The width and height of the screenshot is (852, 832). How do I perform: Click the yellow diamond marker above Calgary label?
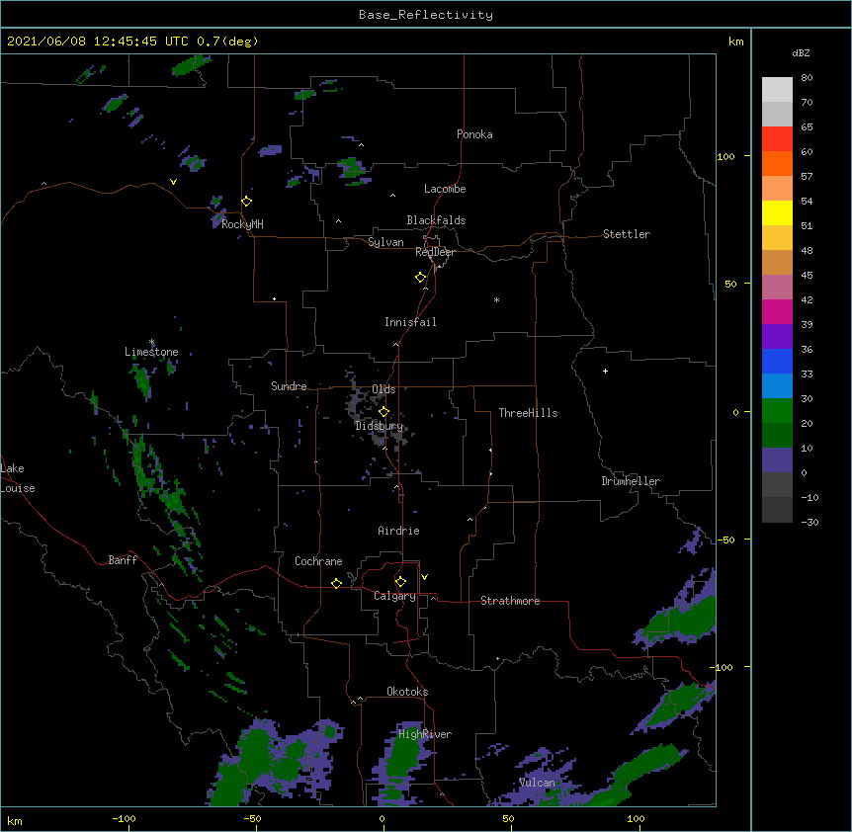(x=400, y=582)
